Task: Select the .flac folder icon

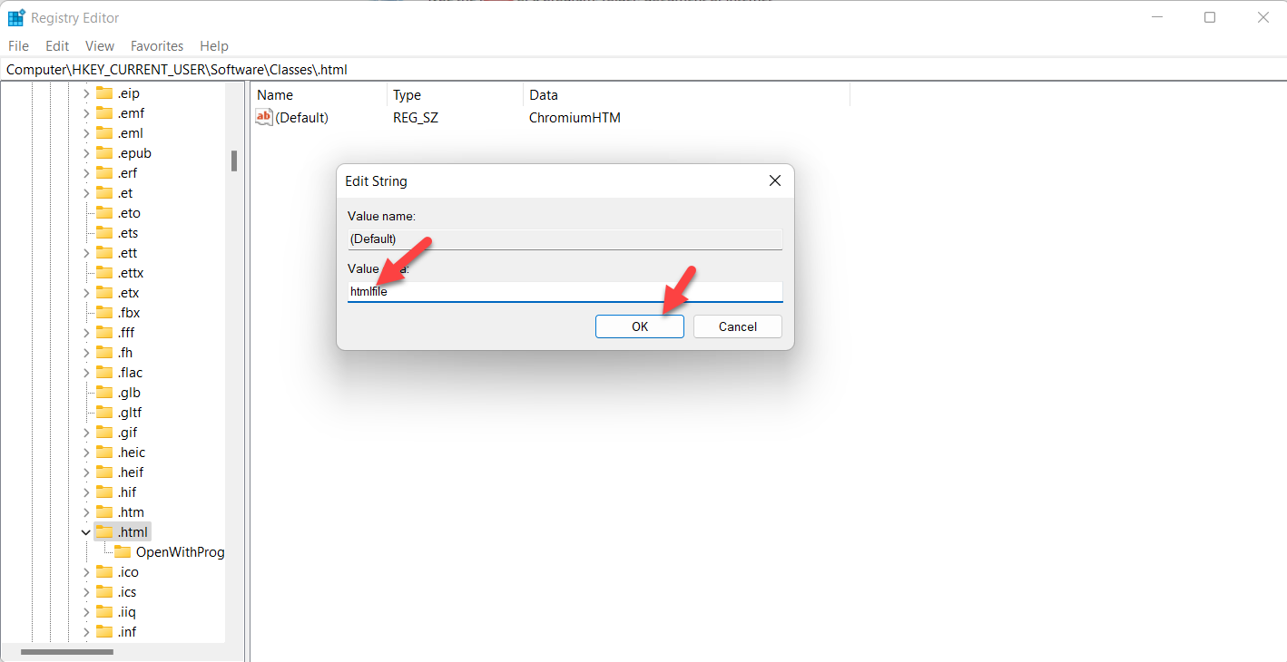Action: (x=104, y=373)
